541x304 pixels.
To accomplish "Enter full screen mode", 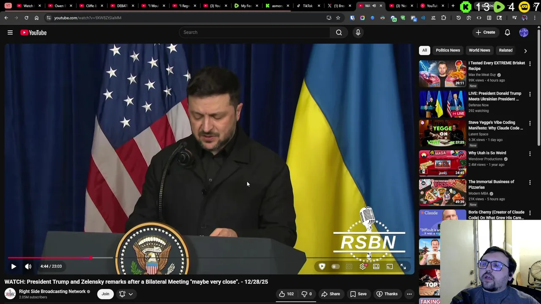I will pyautogui.click(x=403, y=266).
